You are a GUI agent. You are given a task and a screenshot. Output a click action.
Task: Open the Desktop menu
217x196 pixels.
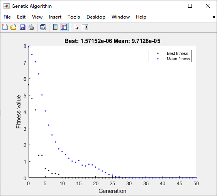(x=96, y=17)
